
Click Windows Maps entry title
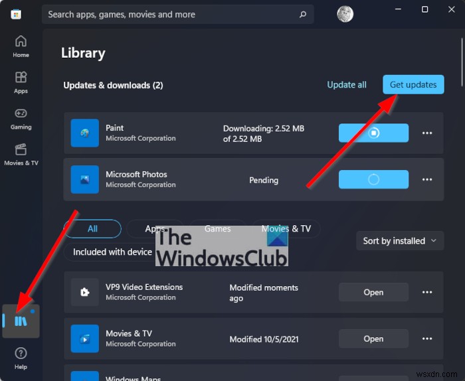click(x=133, y=378)
